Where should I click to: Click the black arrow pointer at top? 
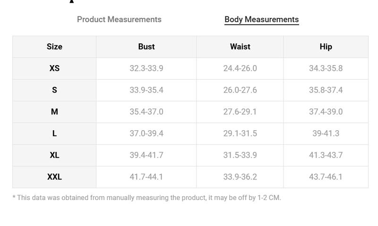coord(72,1)
